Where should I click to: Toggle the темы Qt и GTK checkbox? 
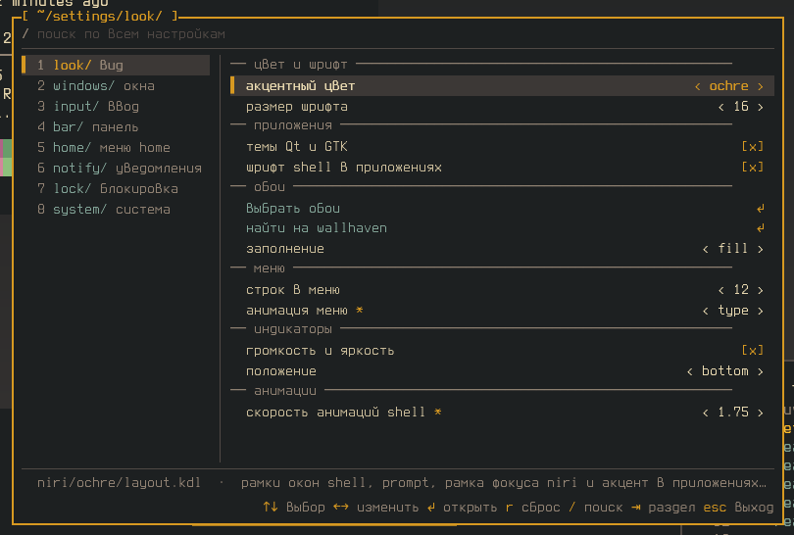[x=753, y=147]
